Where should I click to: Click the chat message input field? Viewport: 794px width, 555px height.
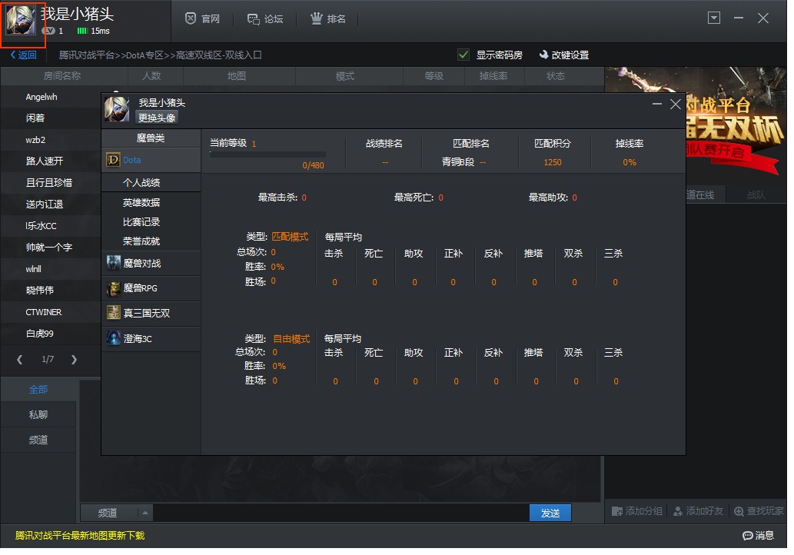[x=341, y=513]
